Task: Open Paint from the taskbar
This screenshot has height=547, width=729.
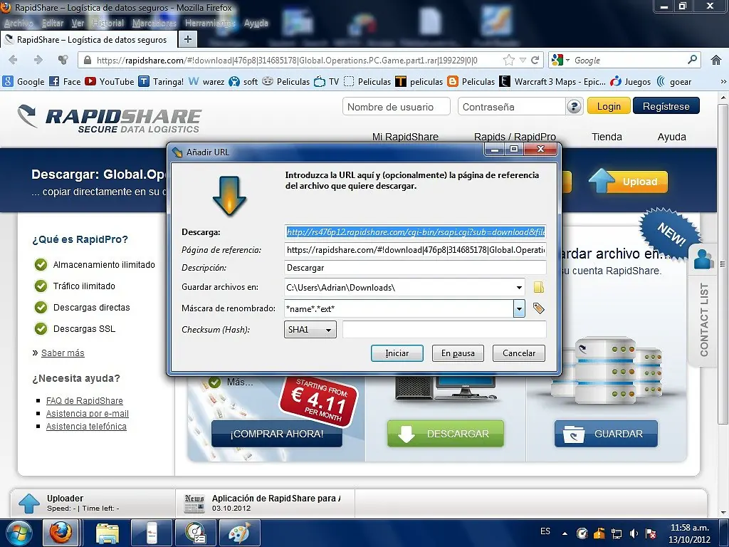Action: click(240, 533)
